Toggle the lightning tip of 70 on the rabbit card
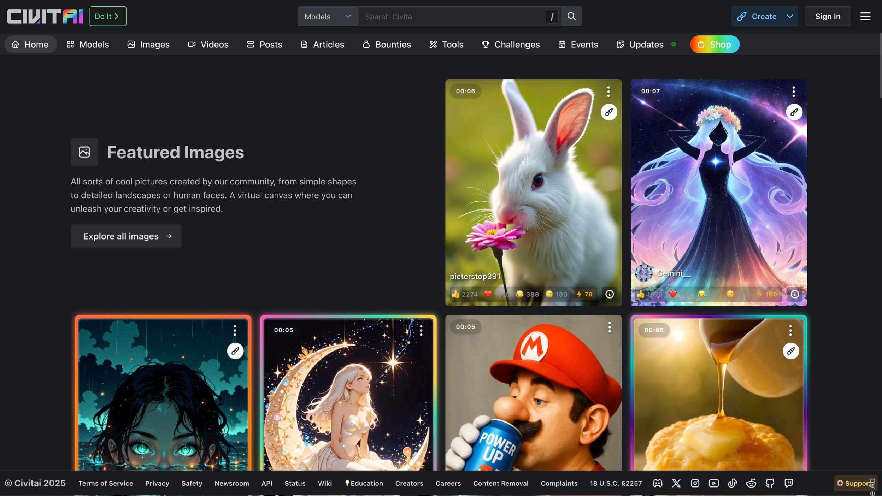 pos(584,294)
